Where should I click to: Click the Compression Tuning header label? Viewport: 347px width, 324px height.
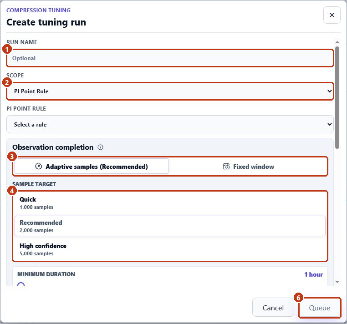point(38,10)
